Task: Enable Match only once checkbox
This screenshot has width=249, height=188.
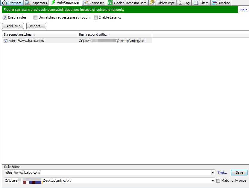Action: [218, 181]
